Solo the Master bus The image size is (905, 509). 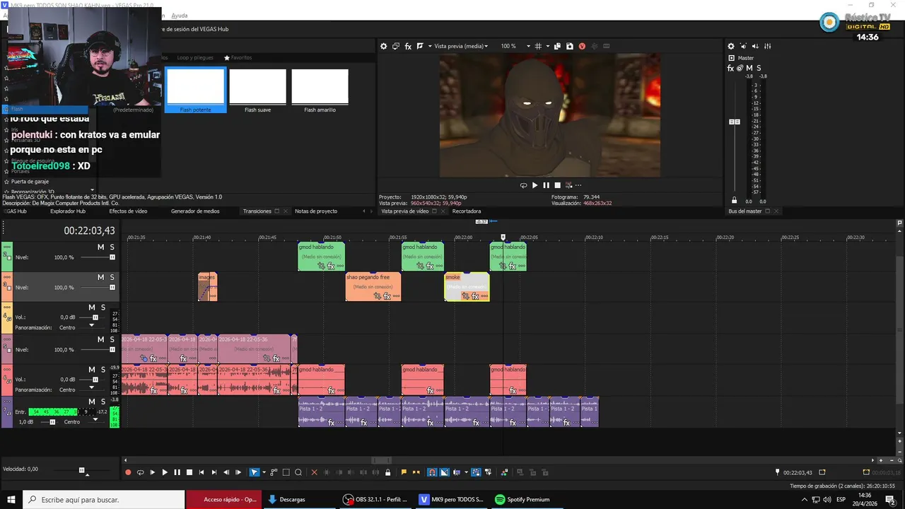pos(759,68)
